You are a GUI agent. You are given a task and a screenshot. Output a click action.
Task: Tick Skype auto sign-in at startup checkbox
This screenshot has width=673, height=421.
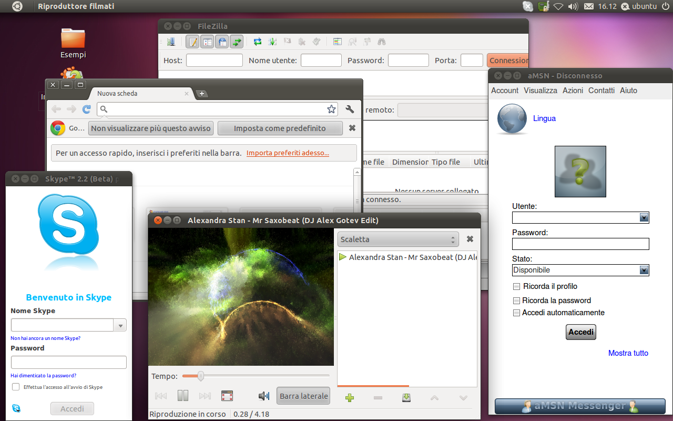16,387
